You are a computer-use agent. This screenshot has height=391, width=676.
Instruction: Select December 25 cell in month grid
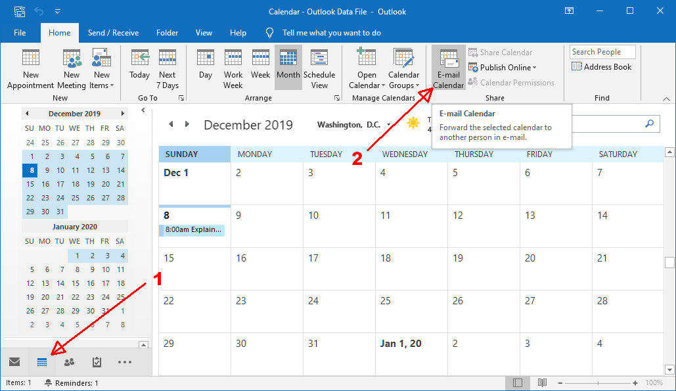tap(411, 311)
